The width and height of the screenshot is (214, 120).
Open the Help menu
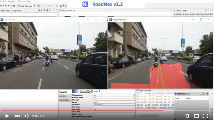pos(28,1)
